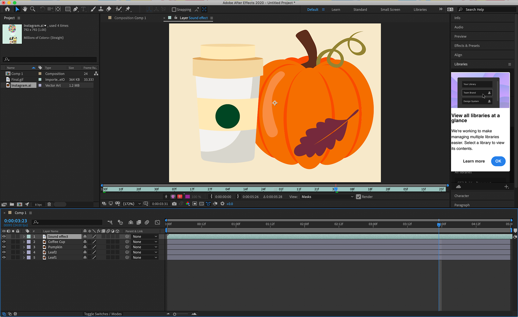Toggle transparency grid in viewer

pos(201,204)
